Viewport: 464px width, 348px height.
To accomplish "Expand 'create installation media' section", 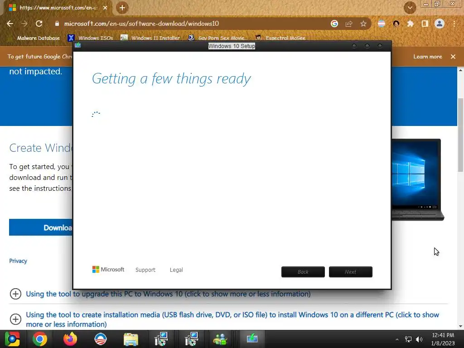I will [x=224, y=319].
